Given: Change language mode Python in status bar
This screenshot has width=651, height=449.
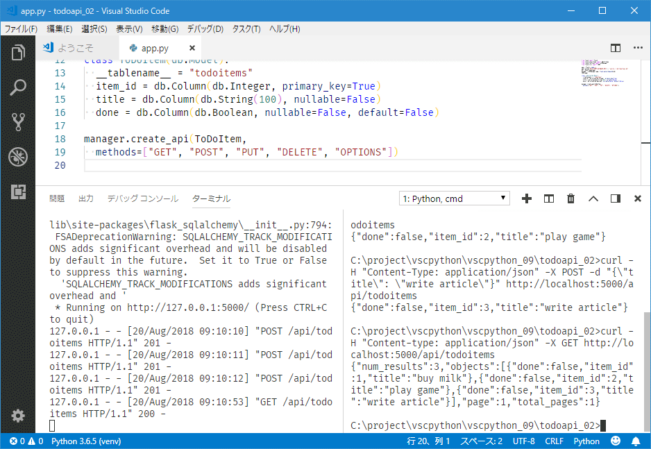Looking at the screenshot, I should 586,441.
